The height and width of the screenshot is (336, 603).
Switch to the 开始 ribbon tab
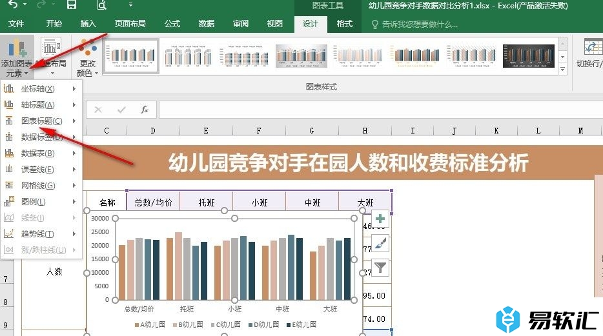coord(54,24)
